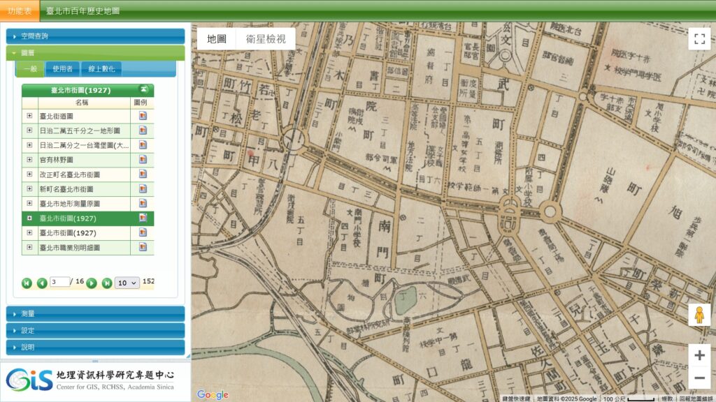Open the 條款 terms link
Viewport: 716px width, 402px height.
coord(667,399)
